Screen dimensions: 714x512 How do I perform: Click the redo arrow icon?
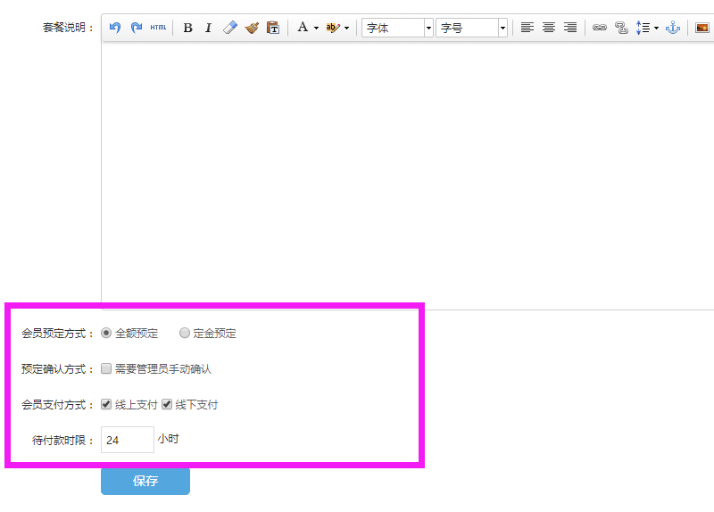point(136,28)
